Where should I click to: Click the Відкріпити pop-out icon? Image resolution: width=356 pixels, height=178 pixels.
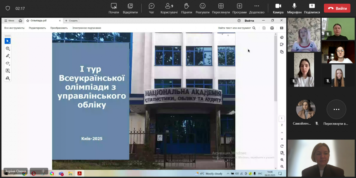coord(130,6)
